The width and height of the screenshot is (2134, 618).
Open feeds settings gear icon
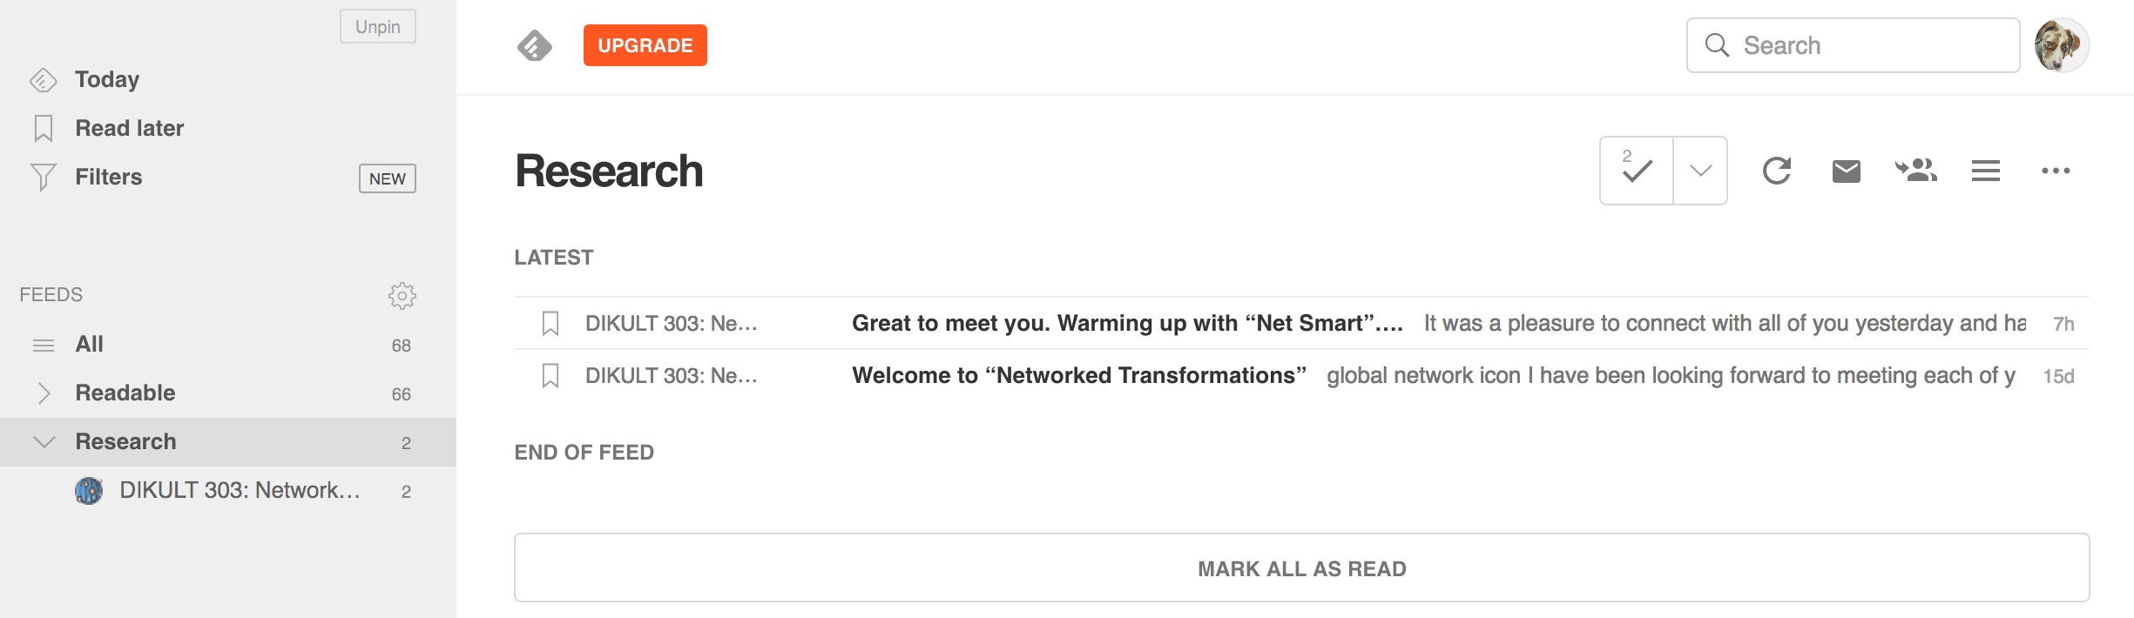[x=402, y=295]
